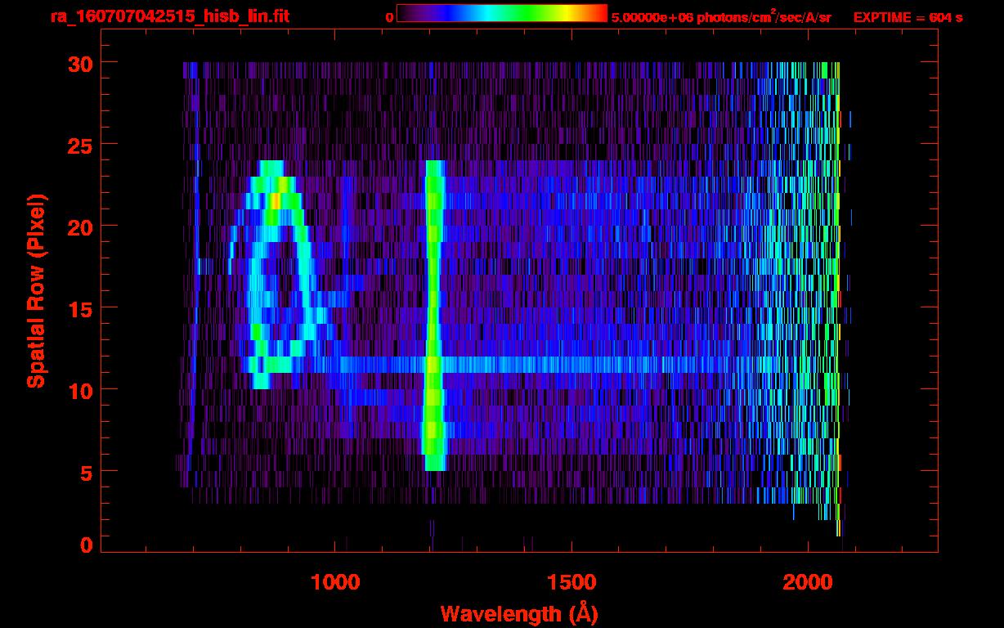1004x628 pixels.
Task: Click the Wavelength (Å) axis title
Action: (x=519, y=613)
